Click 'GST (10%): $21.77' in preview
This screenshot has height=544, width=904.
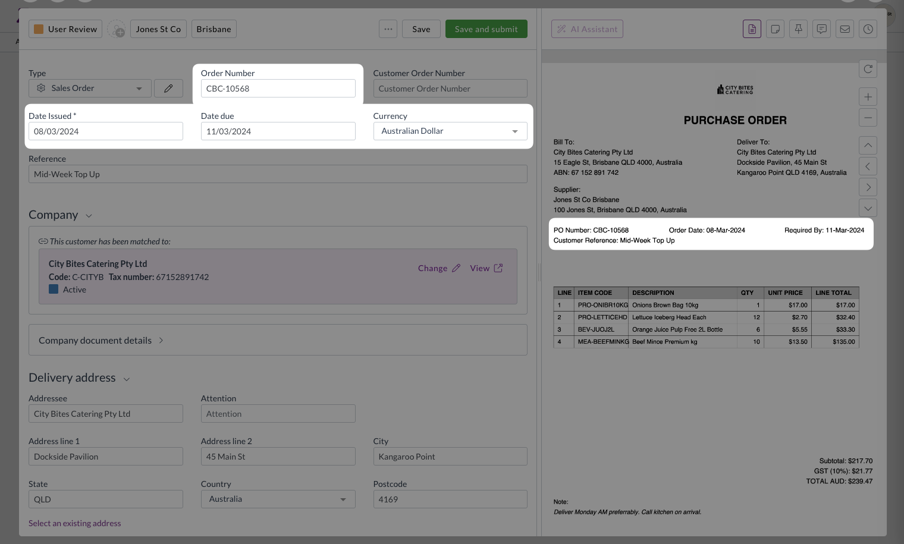point(843,471)
